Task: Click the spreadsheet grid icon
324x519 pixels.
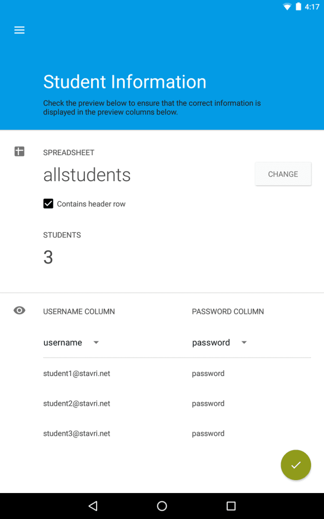Action: coord(19,151)
